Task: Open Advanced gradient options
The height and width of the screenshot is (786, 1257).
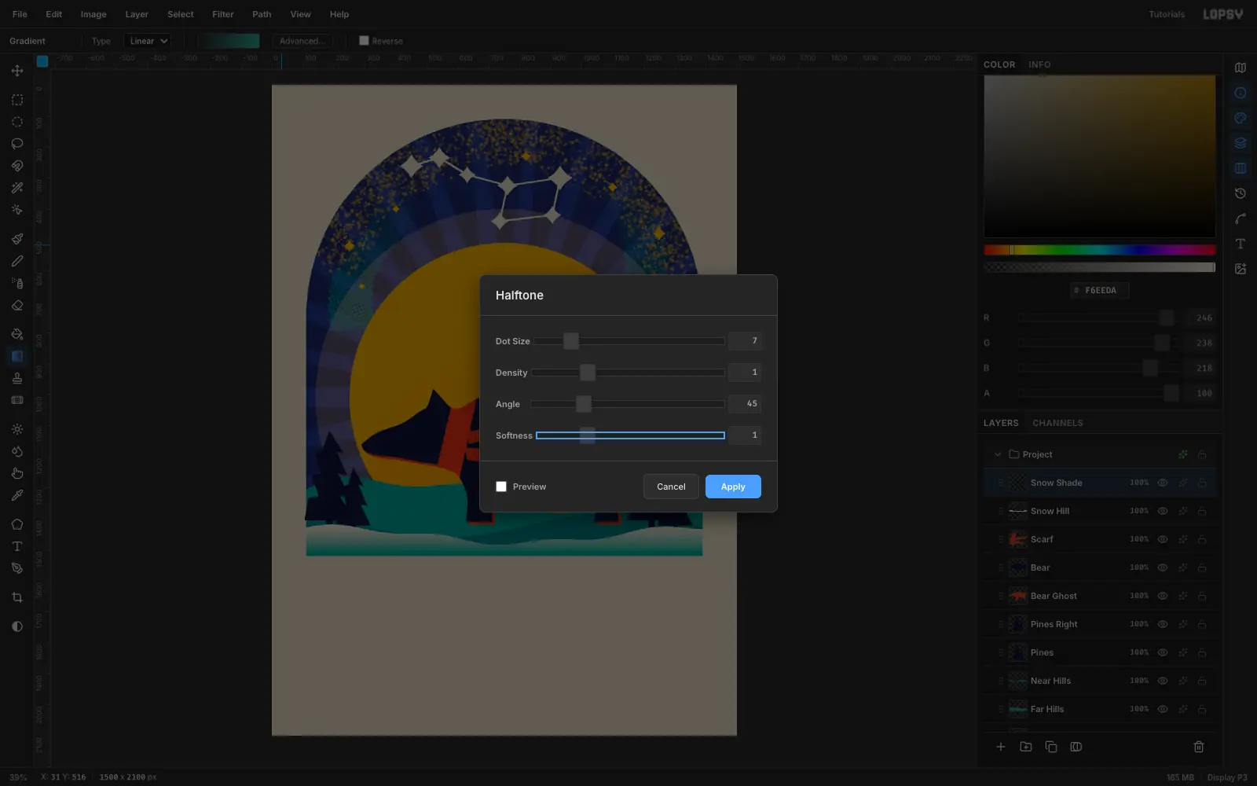Action: click(x=302, y=41)
